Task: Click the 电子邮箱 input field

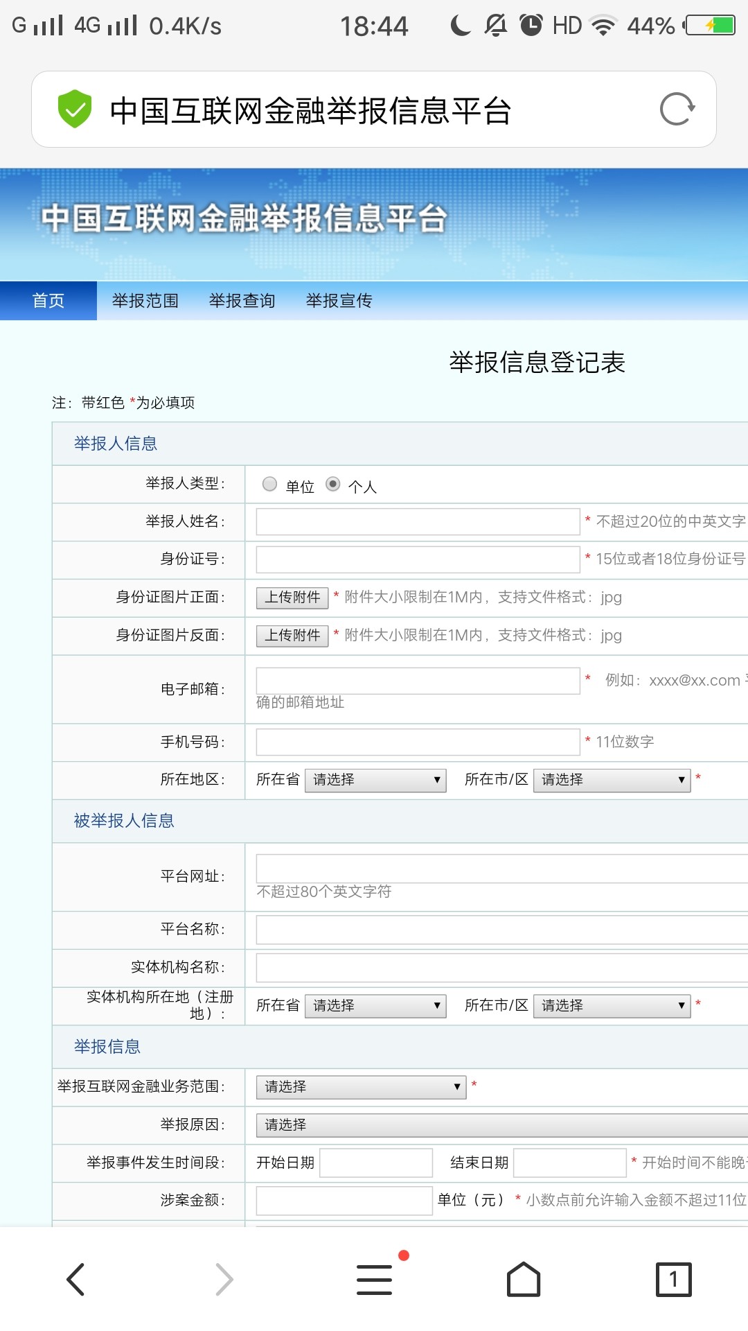Action: tap(418, 681)
